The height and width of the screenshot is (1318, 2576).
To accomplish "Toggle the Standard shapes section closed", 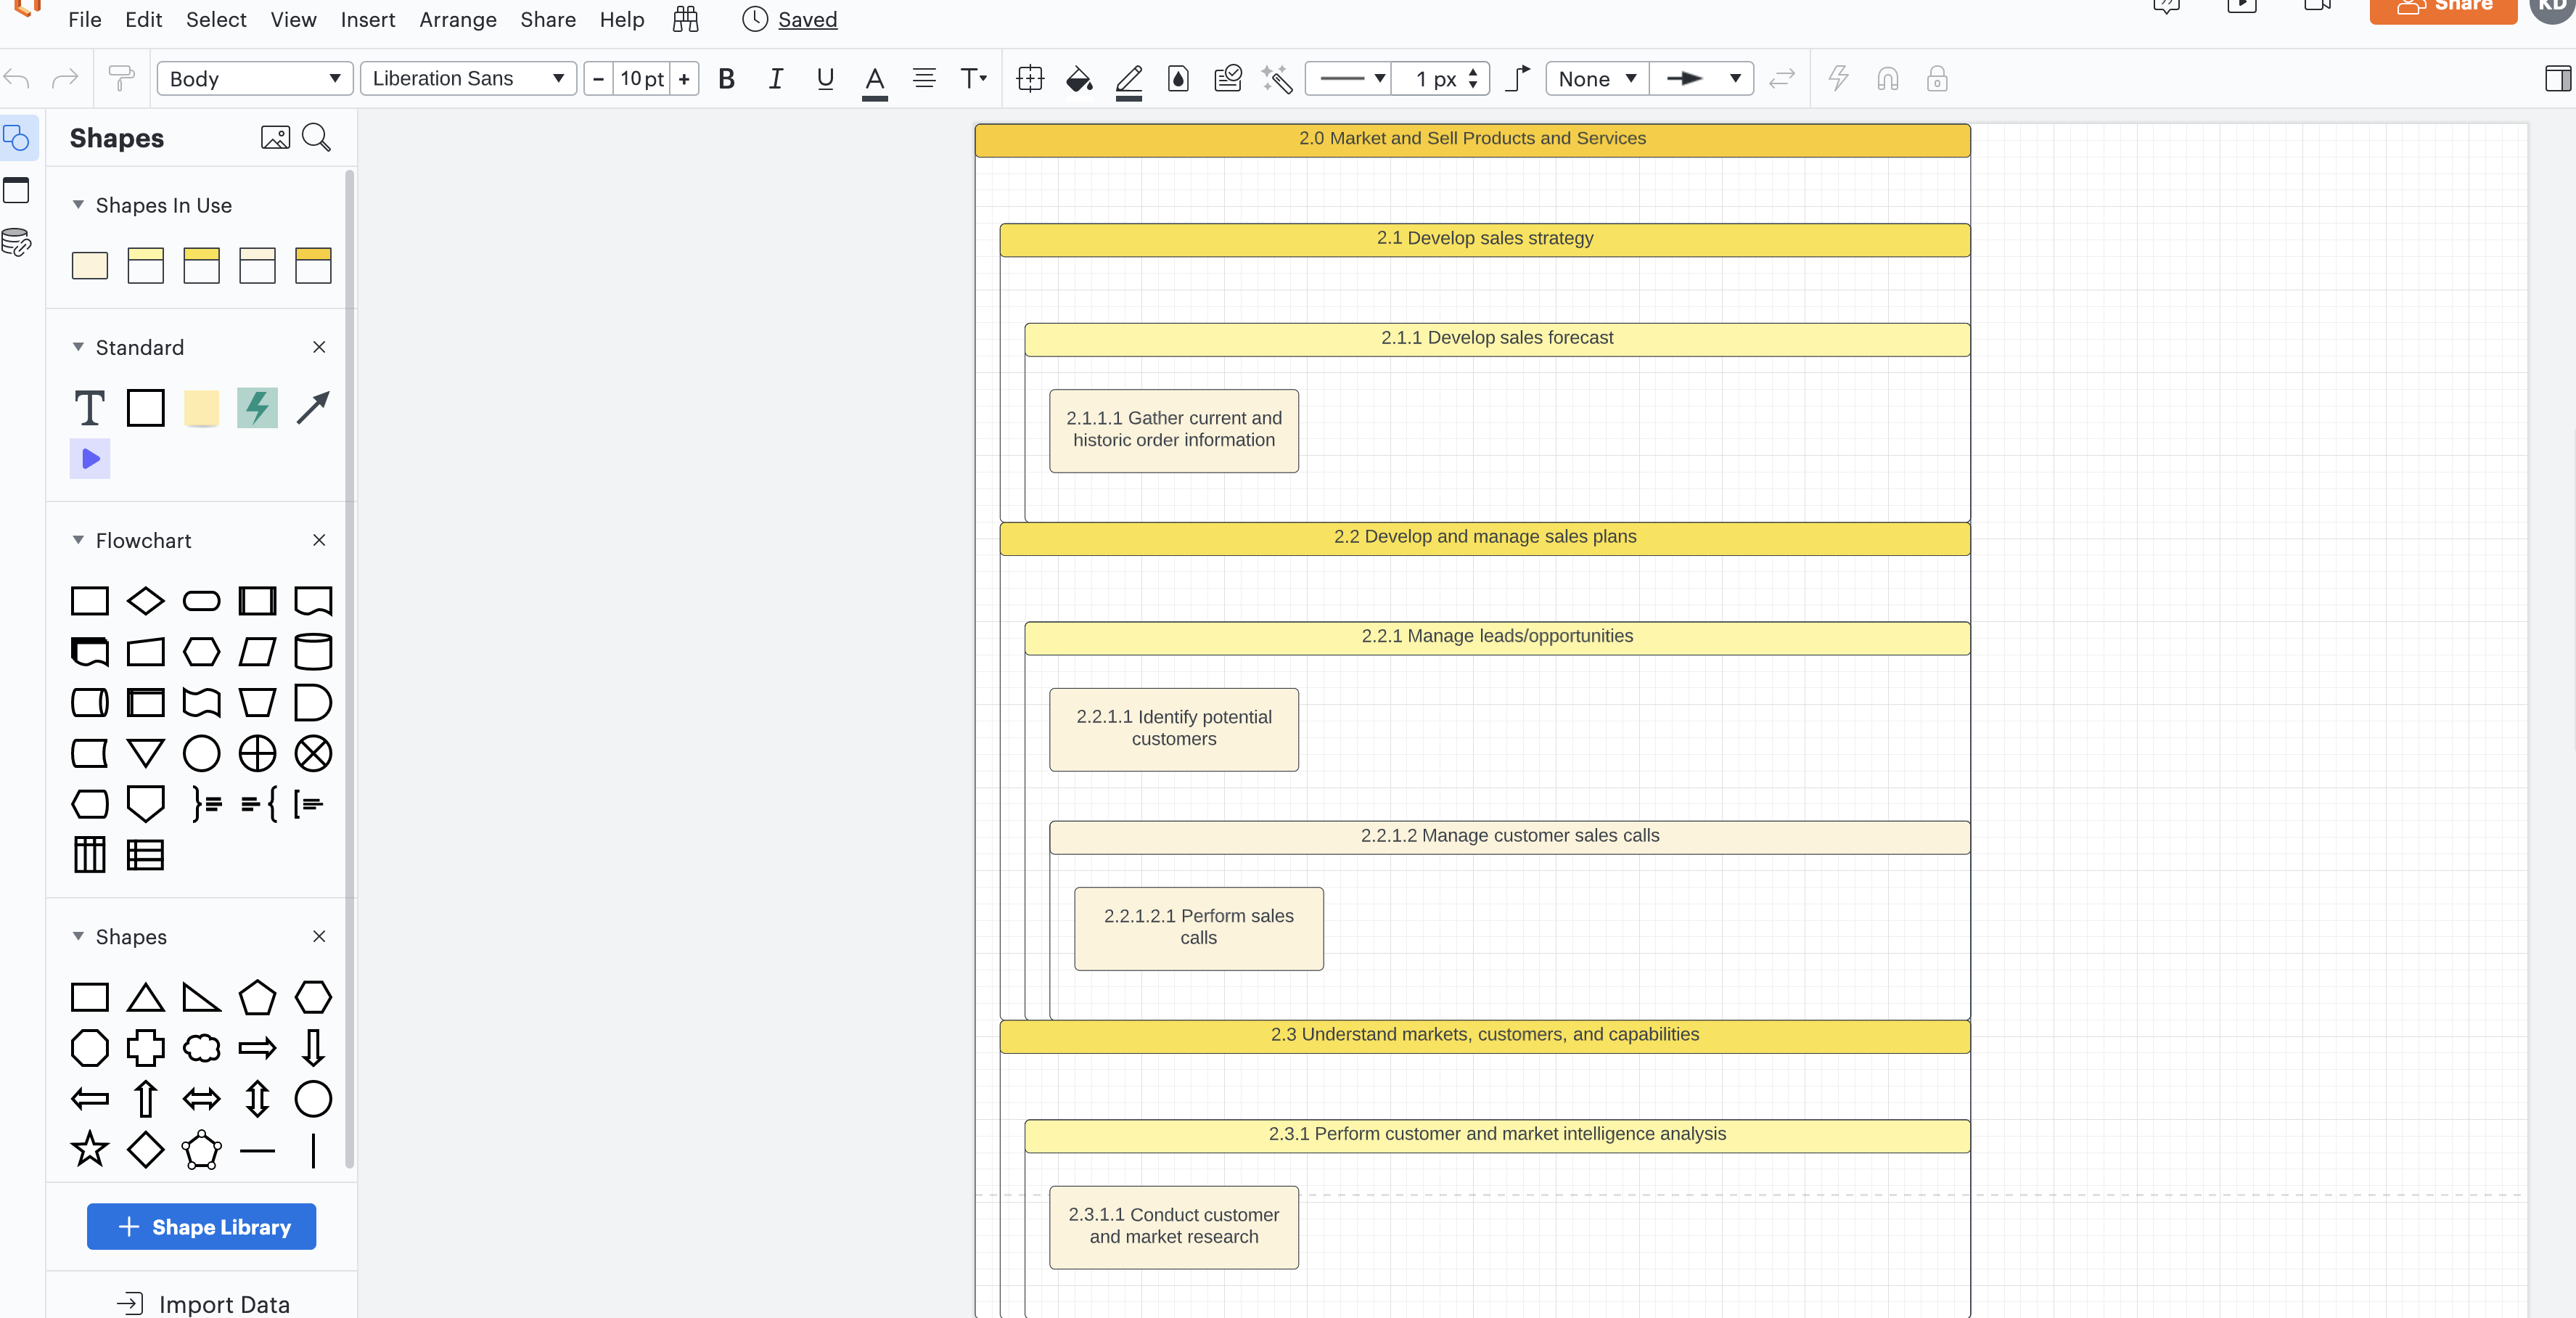I will 78,348.
